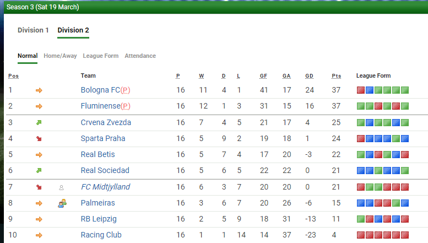428x243 pixels.
Task: Open the Real Betis team link
Action: click(97, 155)
